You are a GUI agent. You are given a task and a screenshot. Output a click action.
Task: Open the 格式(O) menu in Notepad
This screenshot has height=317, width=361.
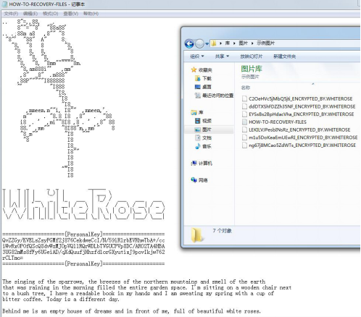51,14
